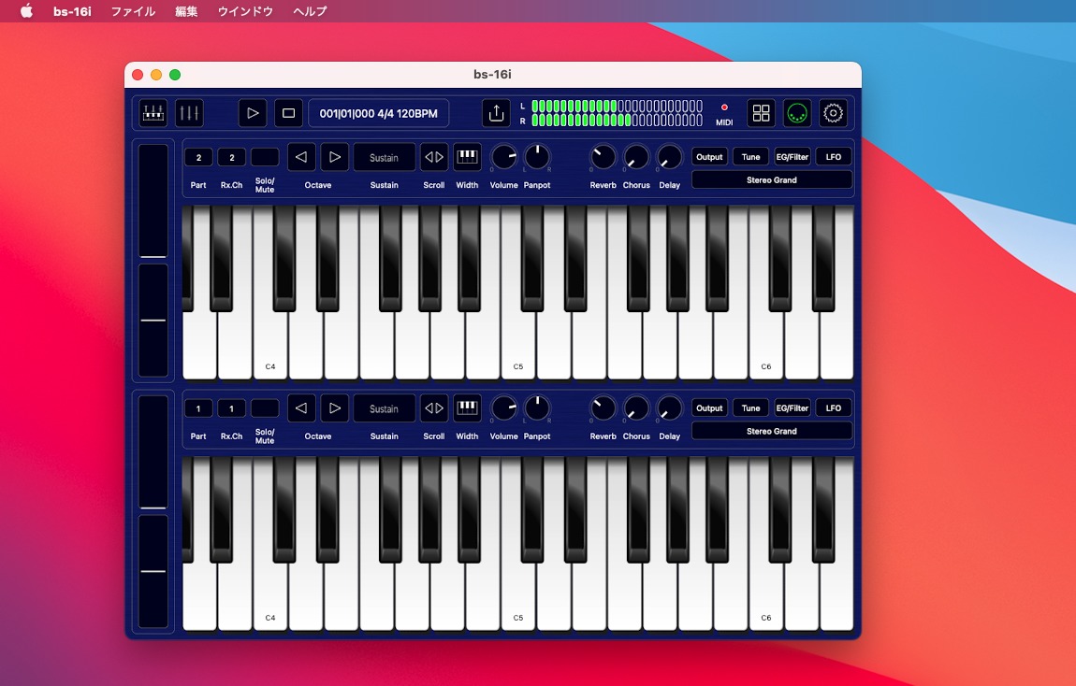Open the Rx.Ch selector in lower keyboard
Viewport: 1076px width, 686px height.
(231, 408)
